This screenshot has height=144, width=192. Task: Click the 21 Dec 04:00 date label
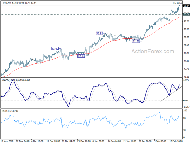tap(68, 141)
